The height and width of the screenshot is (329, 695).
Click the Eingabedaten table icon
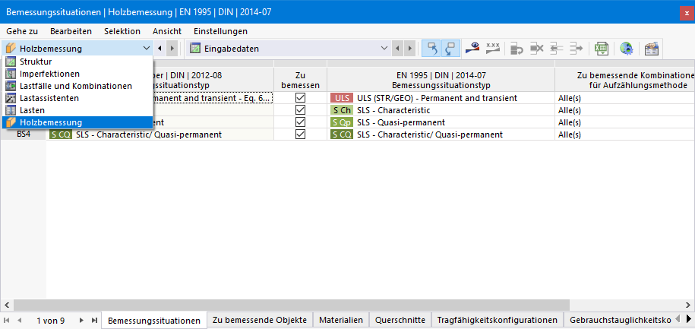195,49
